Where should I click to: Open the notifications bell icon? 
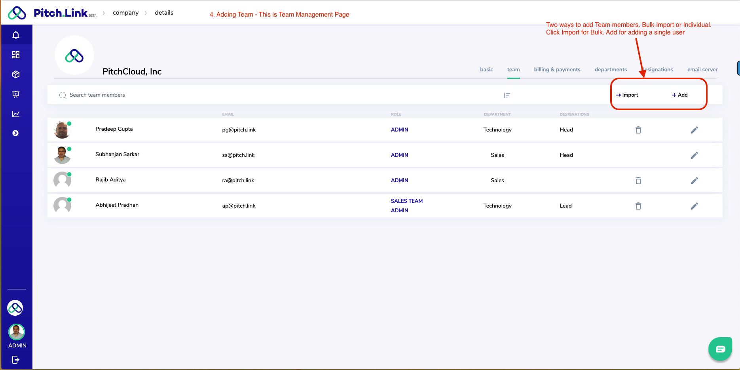(16, 35)
